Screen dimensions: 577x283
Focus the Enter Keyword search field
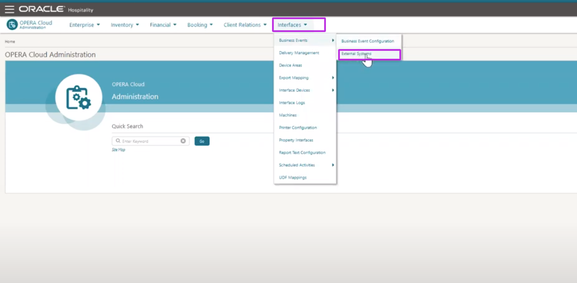coord(150,141)
